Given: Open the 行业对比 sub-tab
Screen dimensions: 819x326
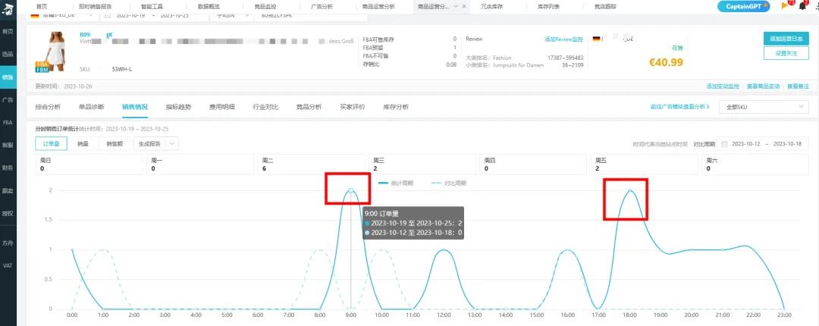Looking at the screenshot, I should [x=265, y=107].
